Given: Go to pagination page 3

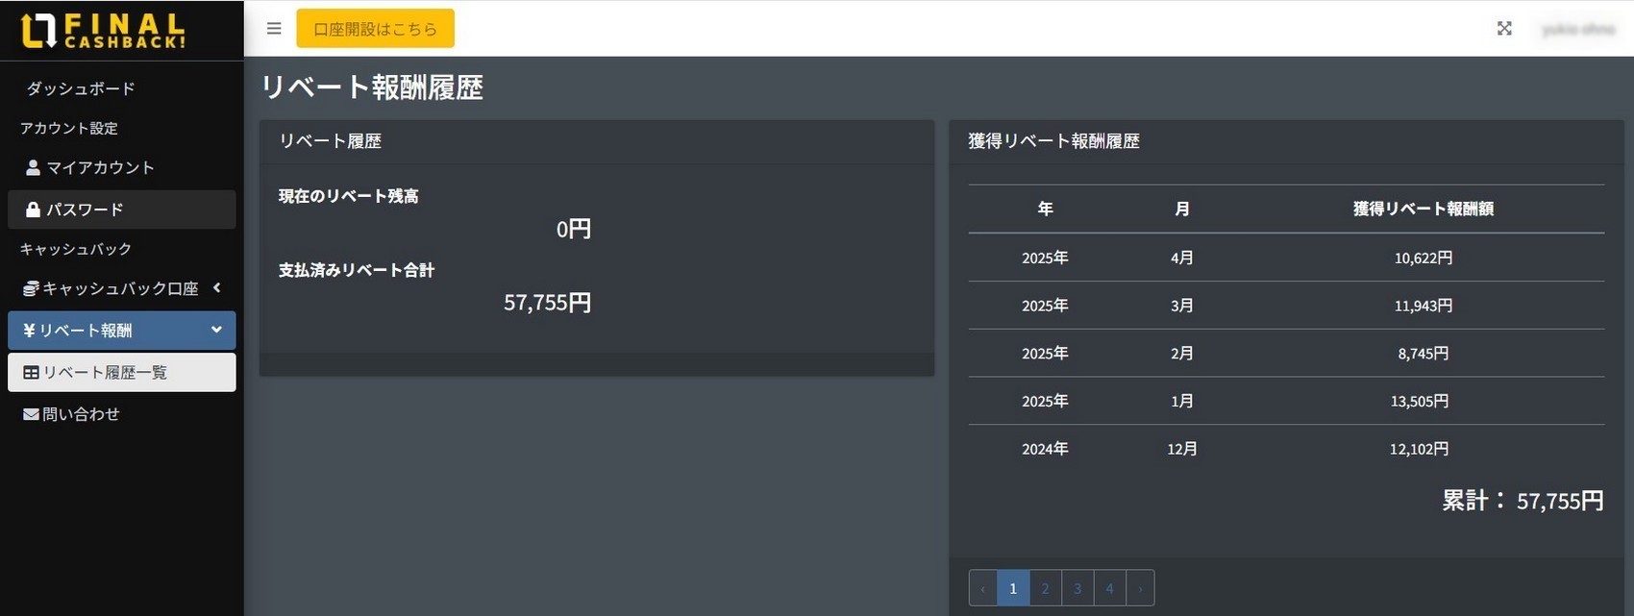Looking at the screenshot, I should tap(1077, 588).
